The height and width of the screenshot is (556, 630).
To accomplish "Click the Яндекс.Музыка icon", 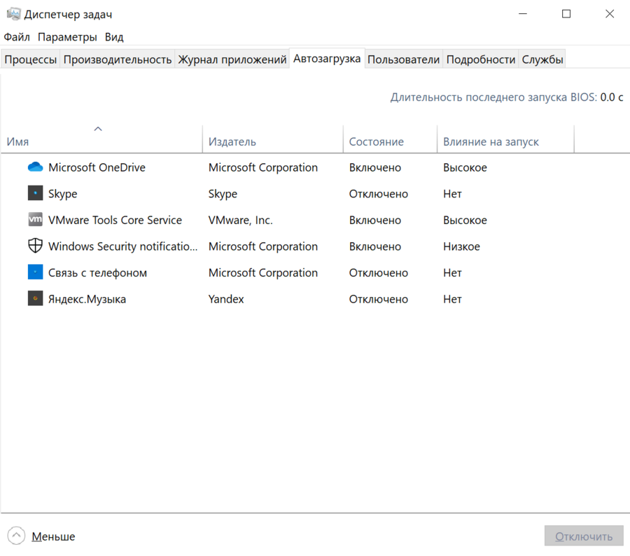I will pyautogui.click(x=35, y=299).
